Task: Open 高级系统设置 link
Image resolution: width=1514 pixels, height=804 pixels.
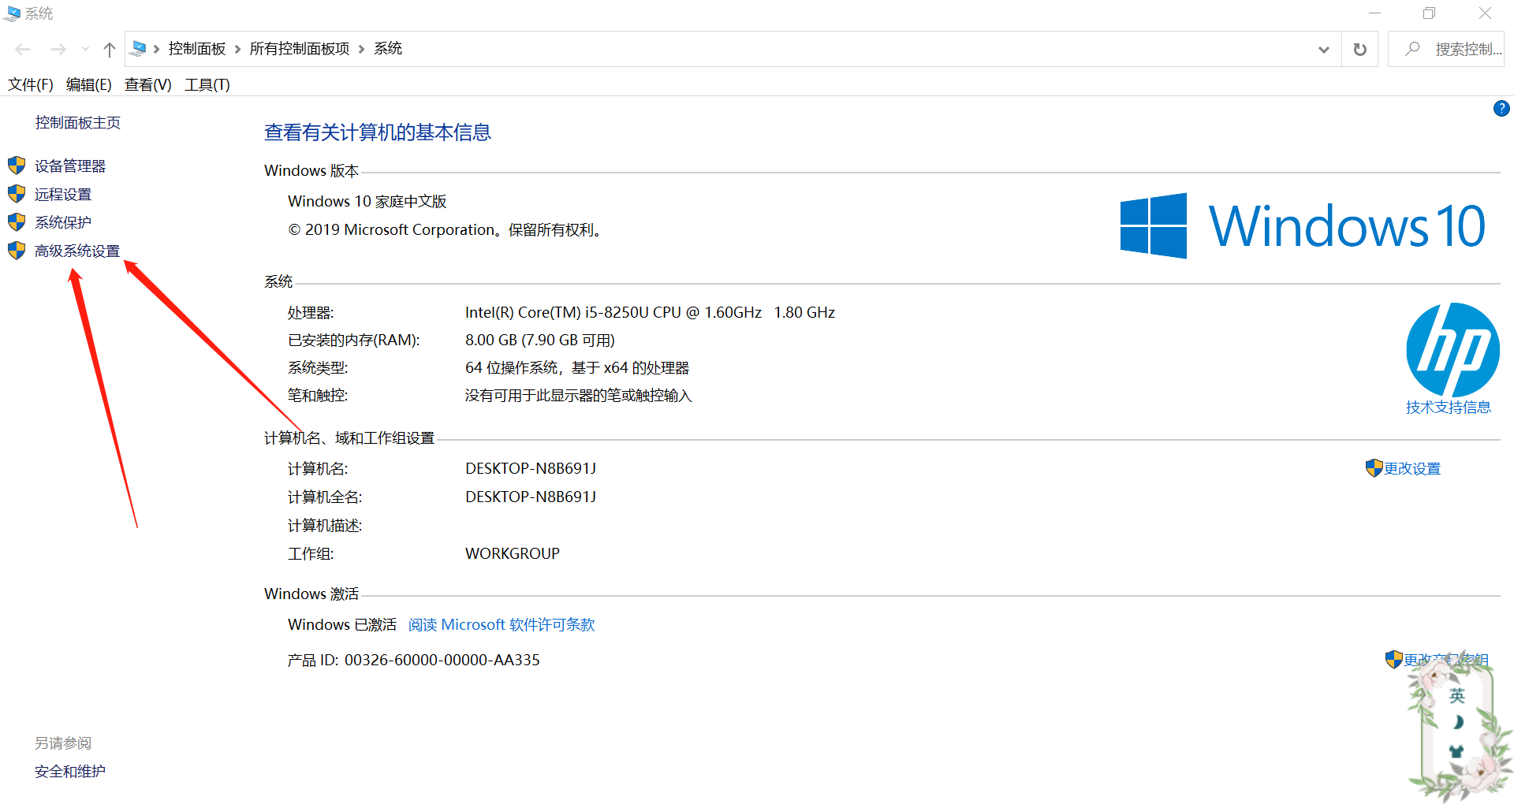Action: [77, 251]
